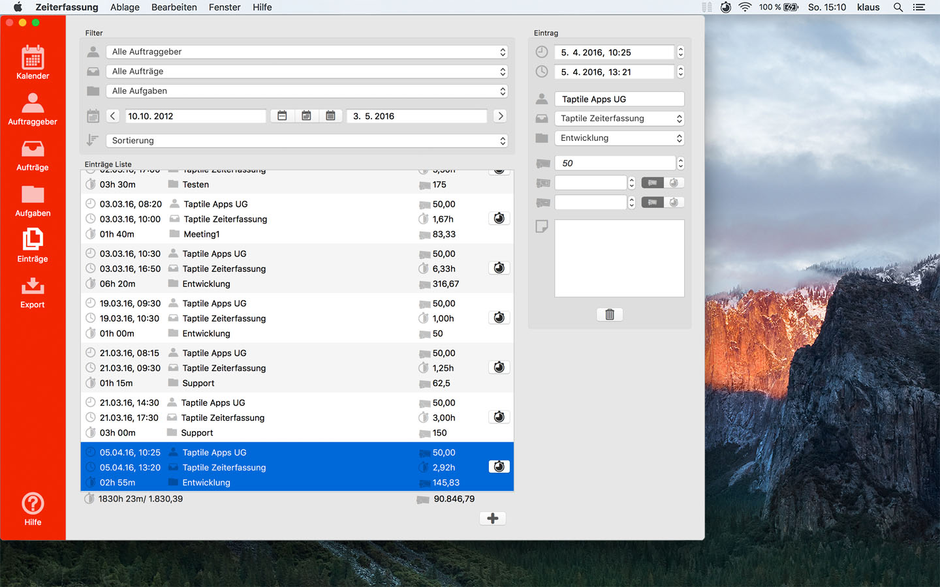This screenshot has width=940, height=587.
Task: Click stepper of end time 13:21
Action: [x=680, y=72]
